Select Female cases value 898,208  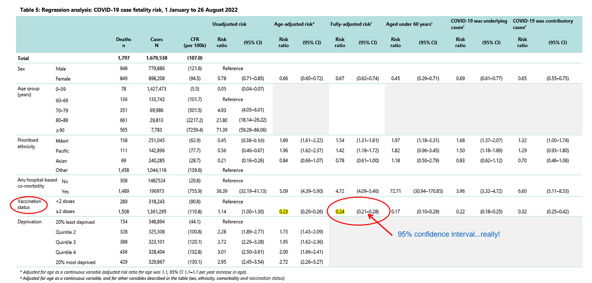[156, 78]
